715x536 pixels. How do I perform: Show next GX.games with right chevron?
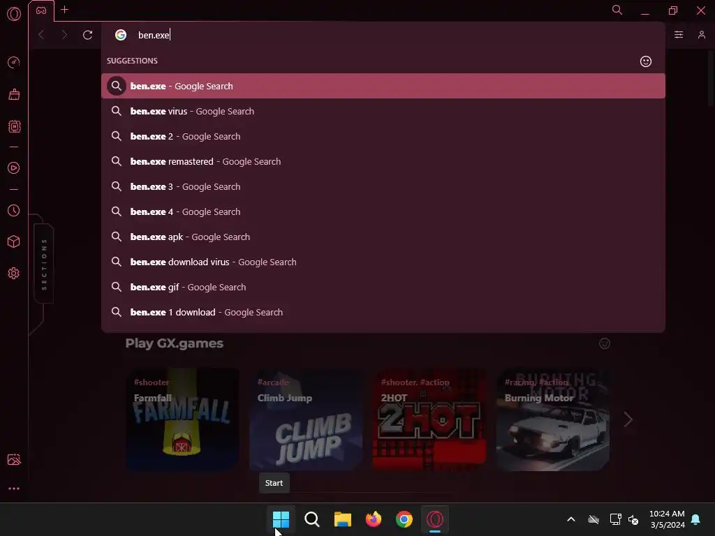pyautogui.click(x=628, y=419)
